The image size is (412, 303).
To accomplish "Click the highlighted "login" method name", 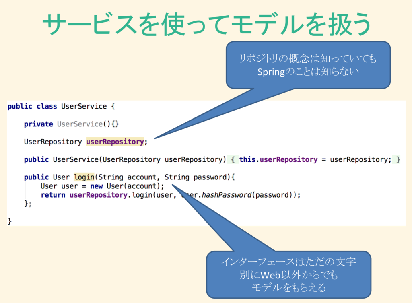I will [x=84, y=177].
